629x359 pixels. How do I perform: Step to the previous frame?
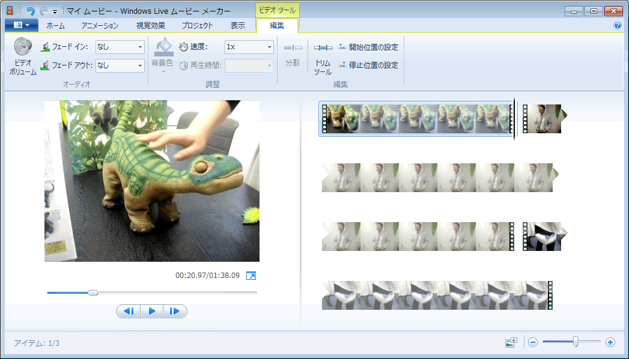(128, 311)
